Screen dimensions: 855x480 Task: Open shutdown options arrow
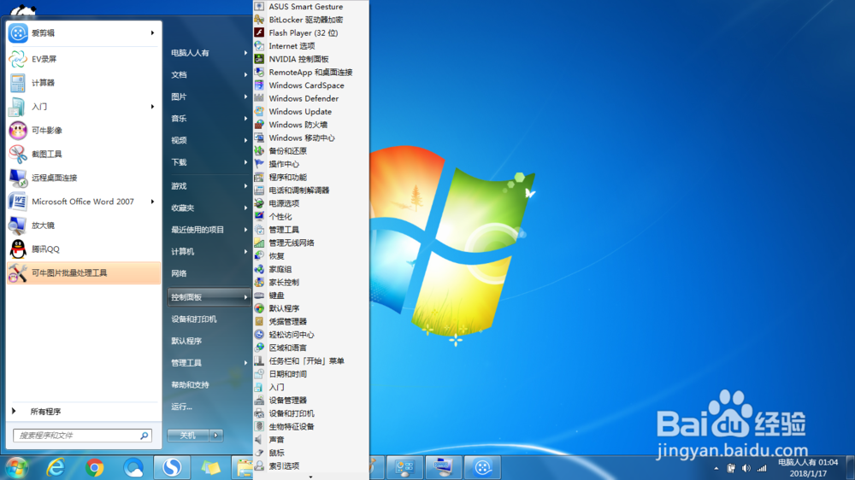(216, 436)
